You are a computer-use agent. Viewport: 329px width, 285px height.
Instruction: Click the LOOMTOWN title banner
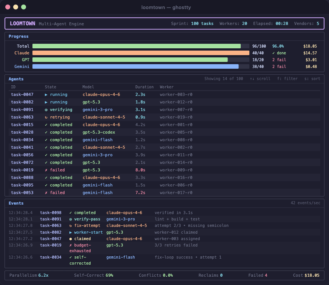pos(23,23)
